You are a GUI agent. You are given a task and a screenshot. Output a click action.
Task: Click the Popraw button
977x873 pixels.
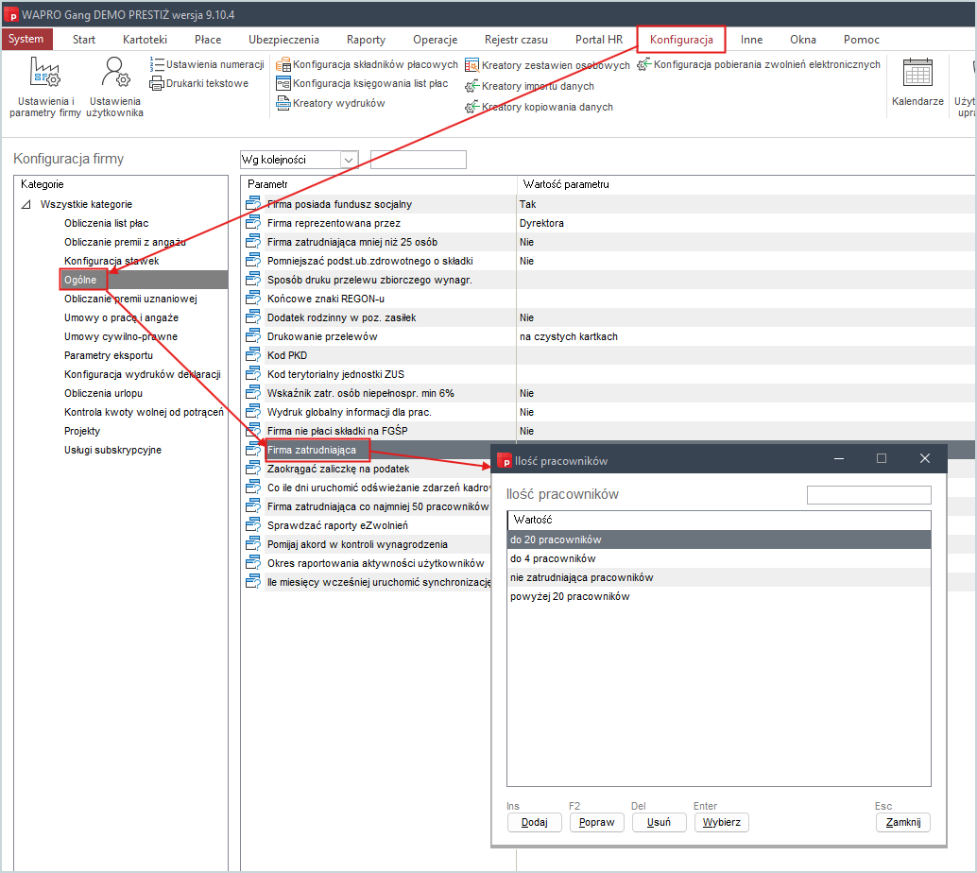click(x=596, y=822)
